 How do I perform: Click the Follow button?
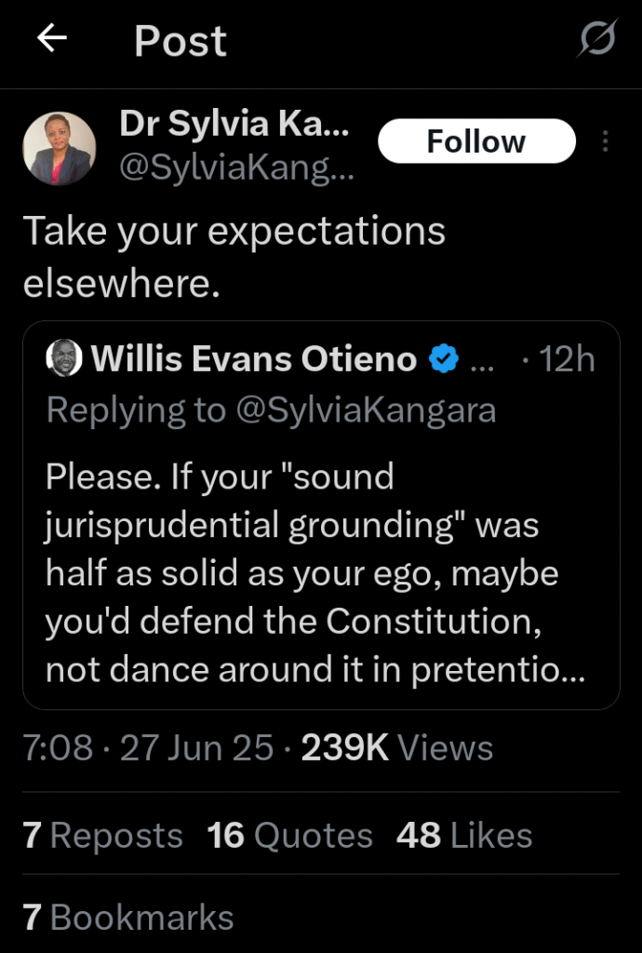[x=476, y=141]
